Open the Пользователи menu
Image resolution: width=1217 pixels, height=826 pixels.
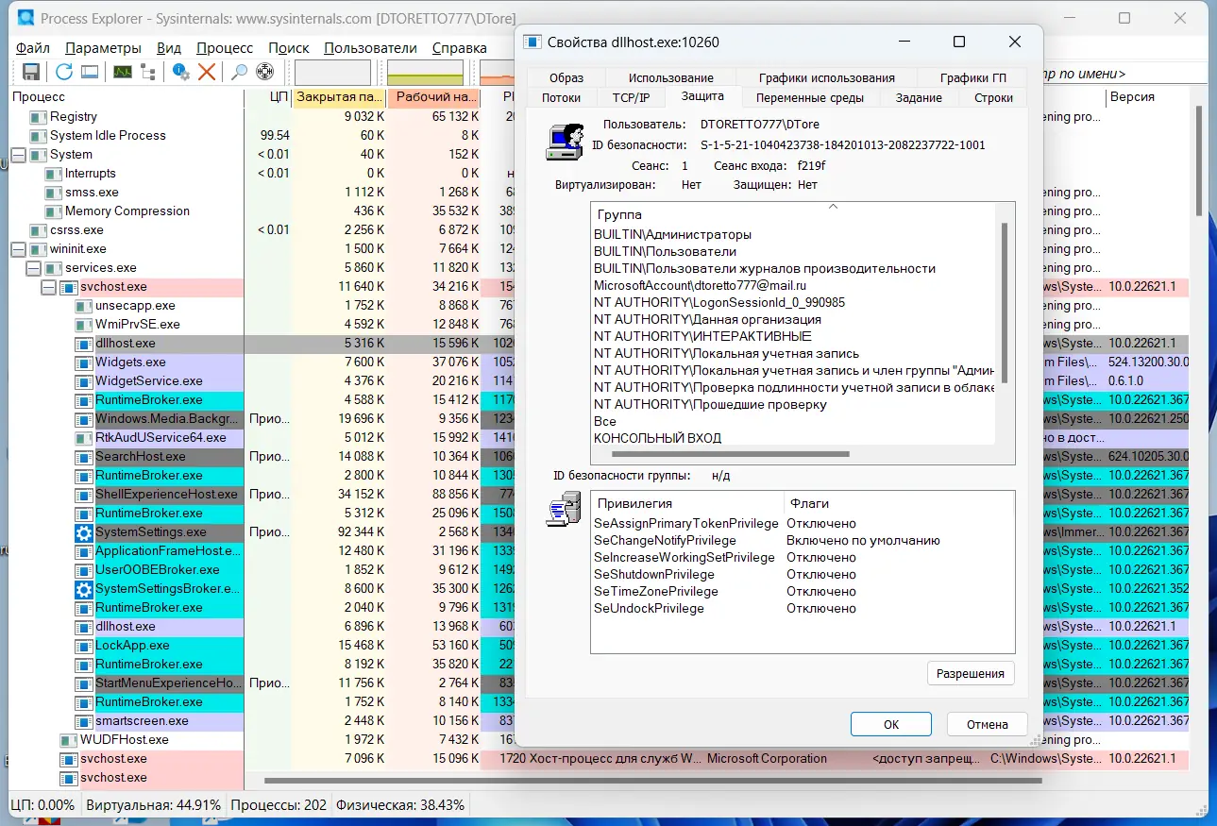pyautogui.click(x=370, y=48)
